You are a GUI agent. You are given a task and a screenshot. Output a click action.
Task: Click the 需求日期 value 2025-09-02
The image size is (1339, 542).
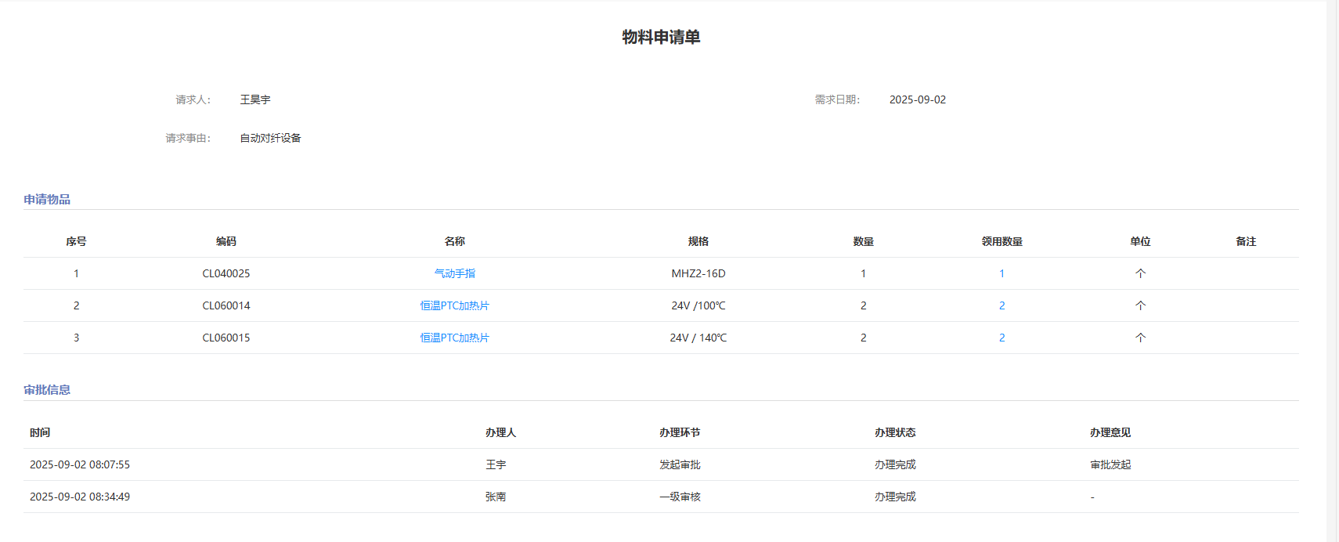tap(917, 99)
